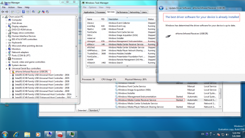Select Standard tab in Services window
This screenshot has height=138, width=245.
(x=93, y=111)
